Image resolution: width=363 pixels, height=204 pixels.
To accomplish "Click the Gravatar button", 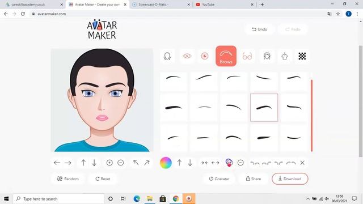I will point(219,179).
